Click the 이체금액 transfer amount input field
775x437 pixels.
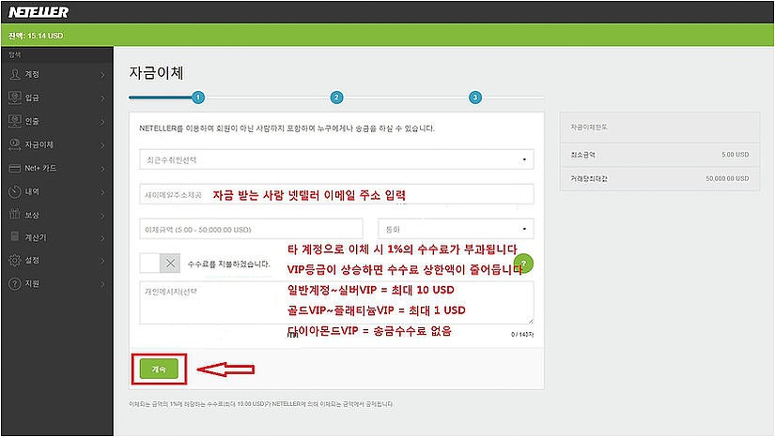pyautogui.click(x=251, y=229)
